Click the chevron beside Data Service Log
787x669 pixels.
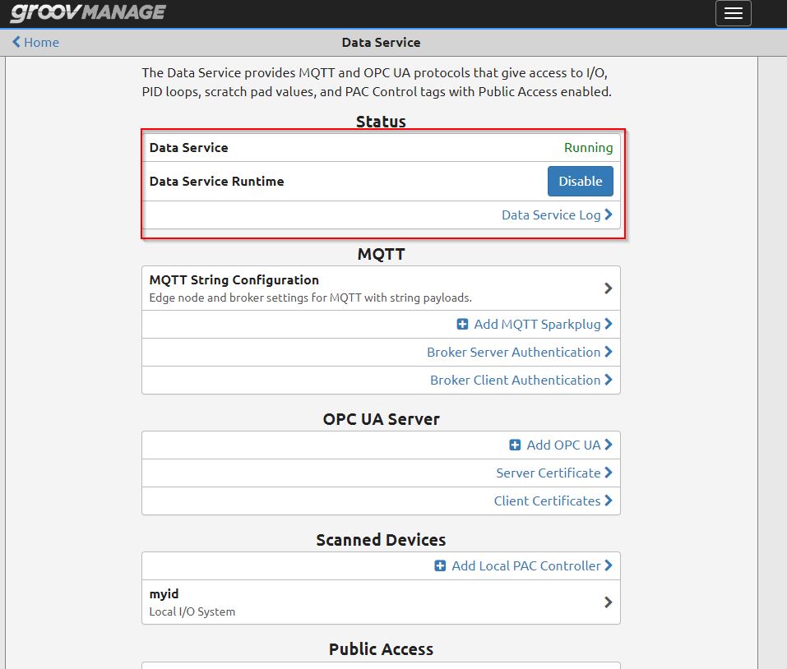pos(609,215)
